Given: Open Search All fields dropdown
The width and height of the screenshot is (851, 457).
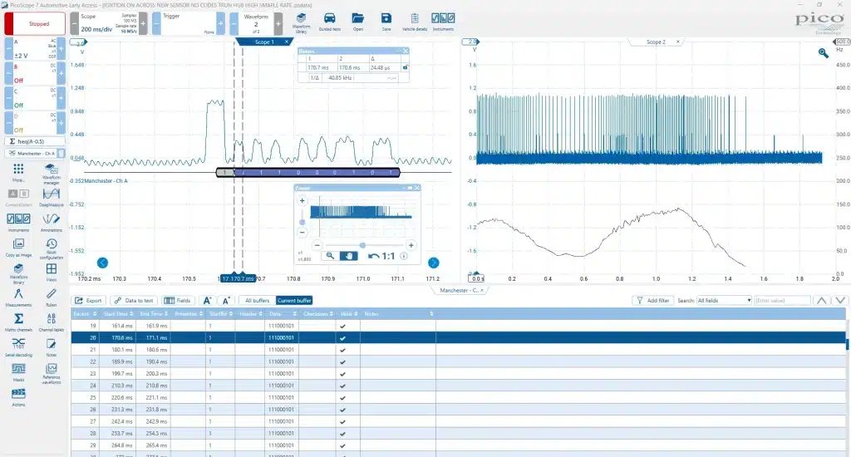Looking at the screenshot, I should (x=724, y=300).
